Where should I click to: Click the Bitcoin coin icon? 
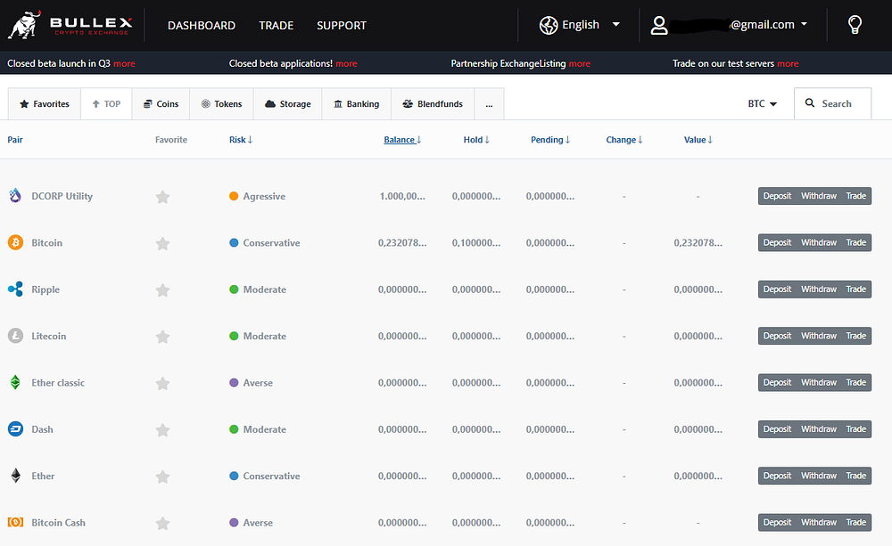(x=15, y=242)
